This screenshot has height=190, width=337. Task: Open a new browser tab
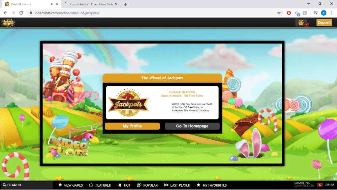[125, 4]
